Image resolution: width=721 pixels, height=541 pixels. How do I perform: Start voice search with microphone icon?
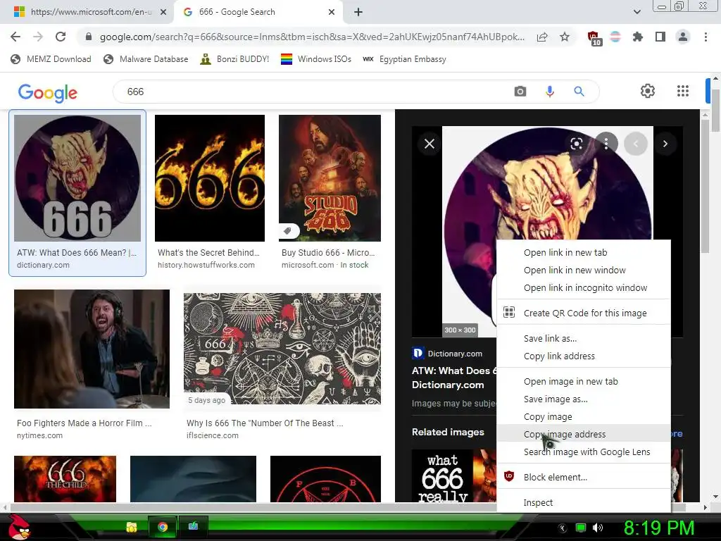pyautogui.click(x=549, y=92)
